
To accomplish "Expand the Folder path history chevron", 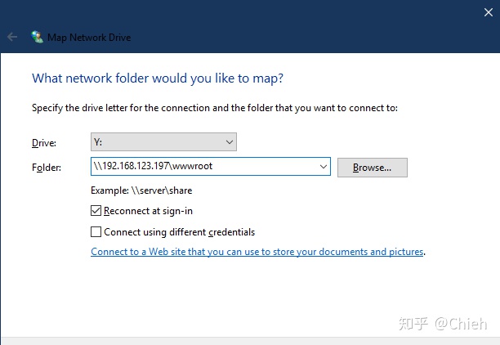I will click(323, 166).
